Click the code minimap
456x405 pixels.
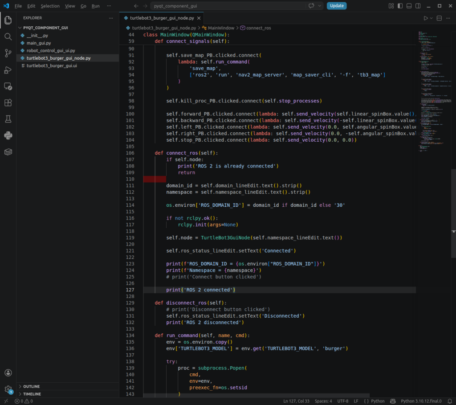[x=435, y=91]
